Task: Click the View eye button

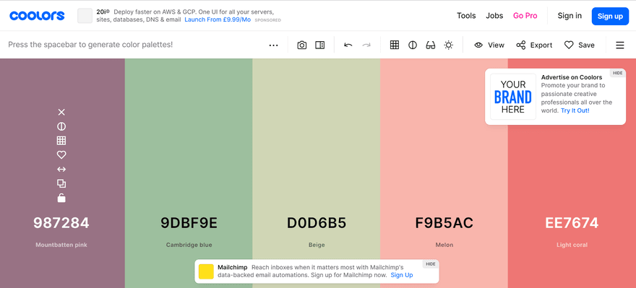Action: tap(489, 45)
